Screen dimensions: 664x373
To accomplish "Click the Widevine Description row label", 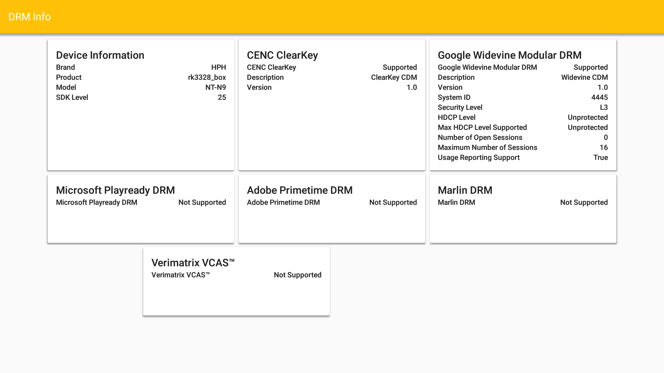I will pos(456,77).
